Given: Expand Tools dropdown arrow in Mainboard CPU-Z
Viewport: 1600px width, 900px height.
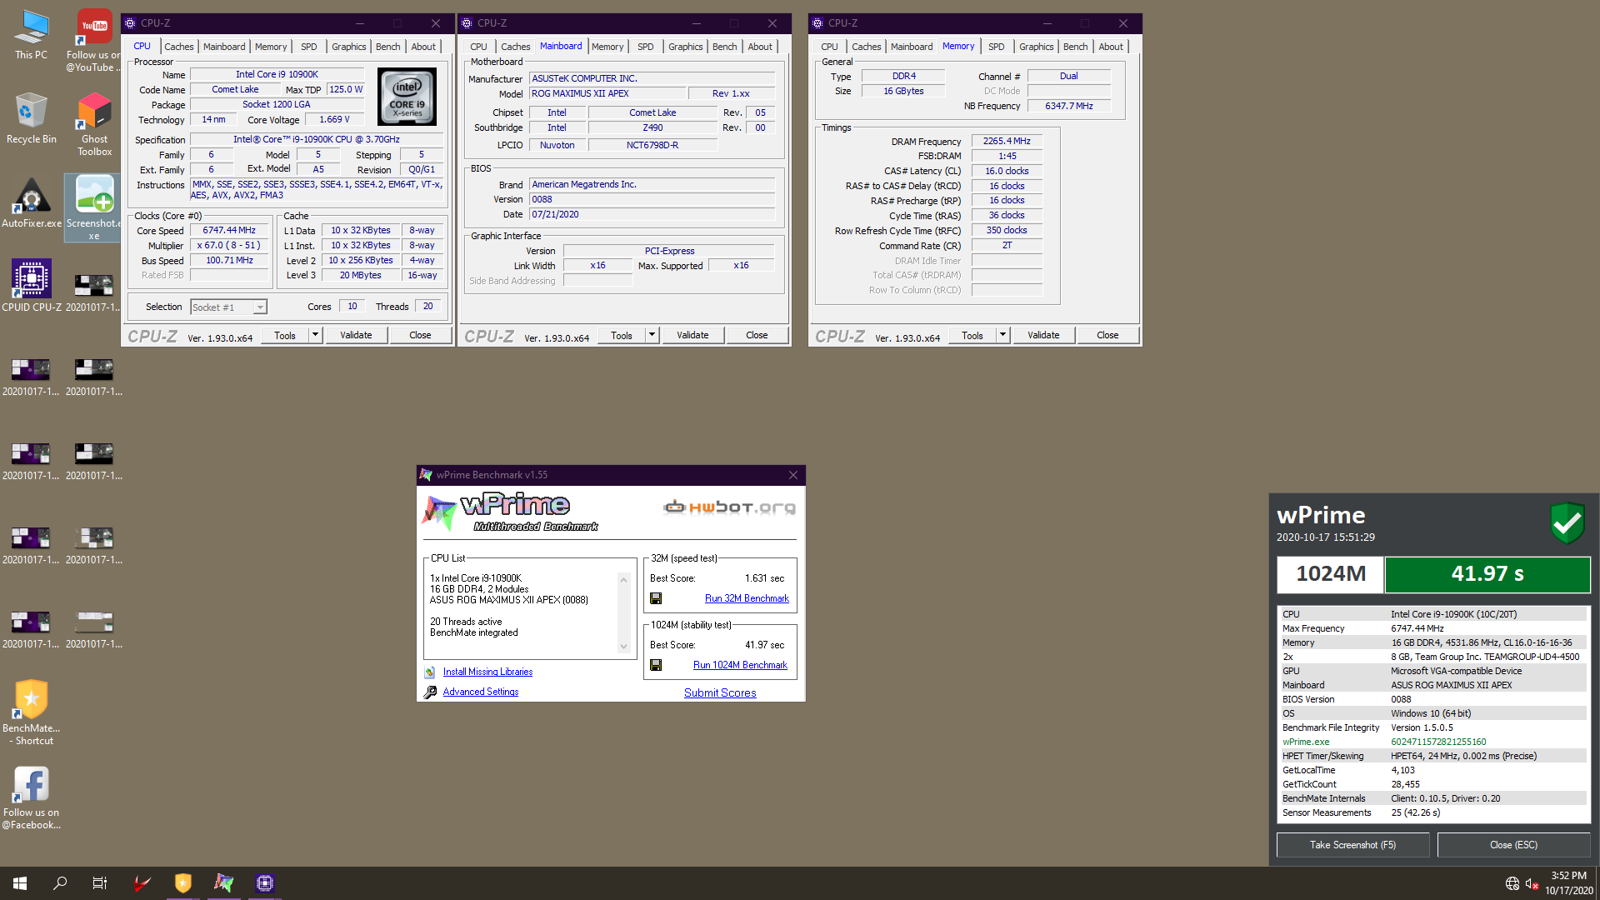Looking at the screenshot, I should point(652,335).
